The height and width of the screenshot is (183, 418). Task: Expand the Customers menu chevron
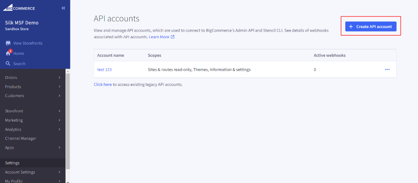[x=59, y=96]
